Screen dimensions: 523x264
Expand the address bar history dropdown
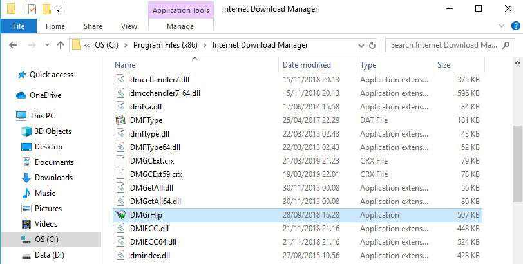coord(361,45)
